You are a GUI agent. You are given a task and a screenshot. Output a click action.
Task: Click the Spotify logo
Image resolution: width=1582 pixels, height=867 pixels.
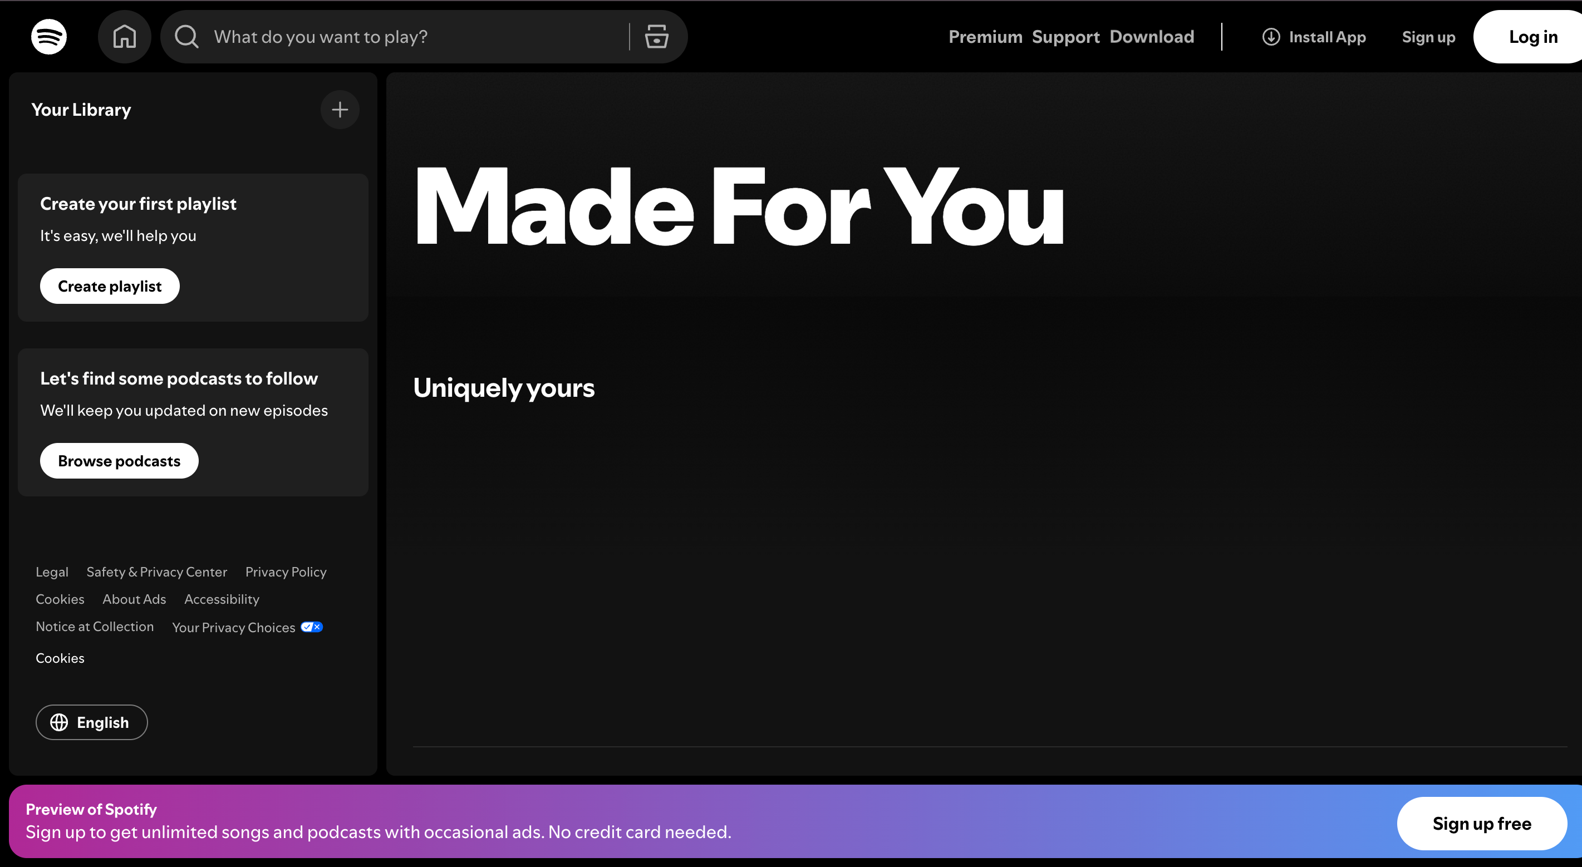(48, 36)
